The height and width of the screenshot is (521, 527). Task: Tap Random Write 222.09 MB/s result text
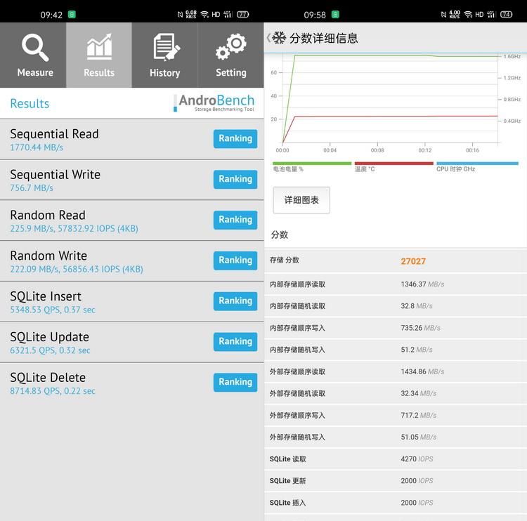[77, 270]
